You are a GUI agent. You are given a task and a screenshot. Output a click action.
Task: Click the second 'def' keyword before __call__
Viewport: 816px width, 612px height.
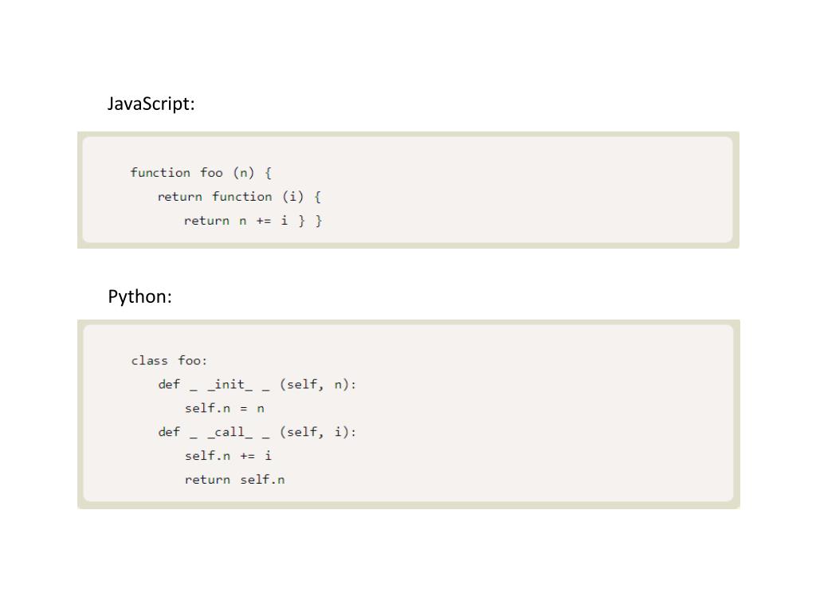pyautogui.click(x=169, y=432)
